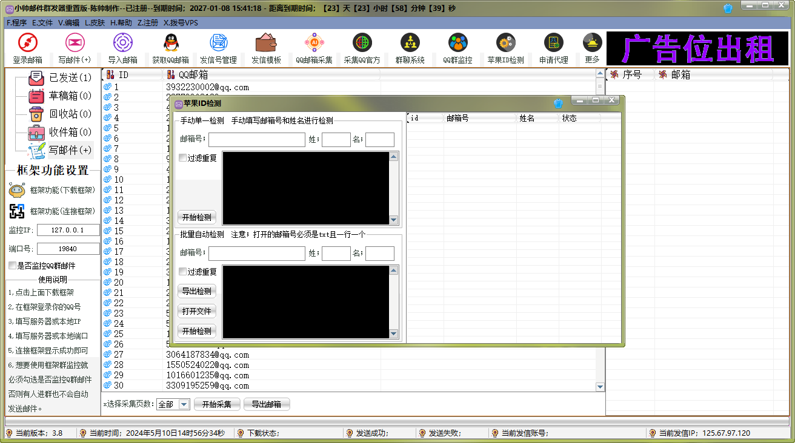Click the manual detection 姓 input field

tap(336, 140)
